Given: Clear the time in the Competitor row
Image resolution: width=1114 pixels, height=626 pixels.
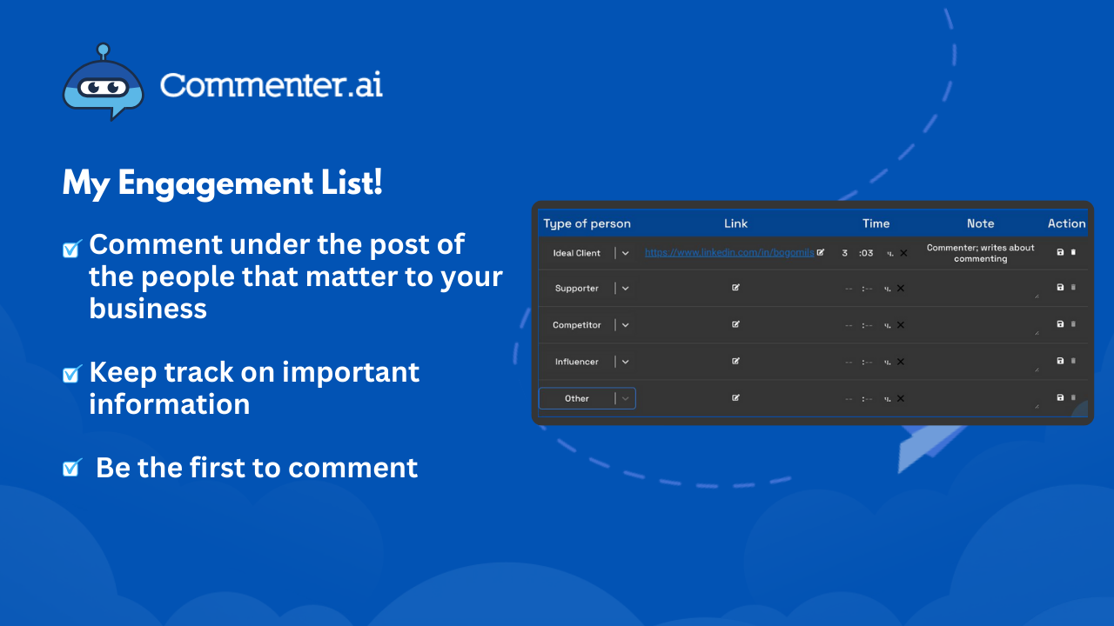Looking at the screenshot, I should click(901, 325).
